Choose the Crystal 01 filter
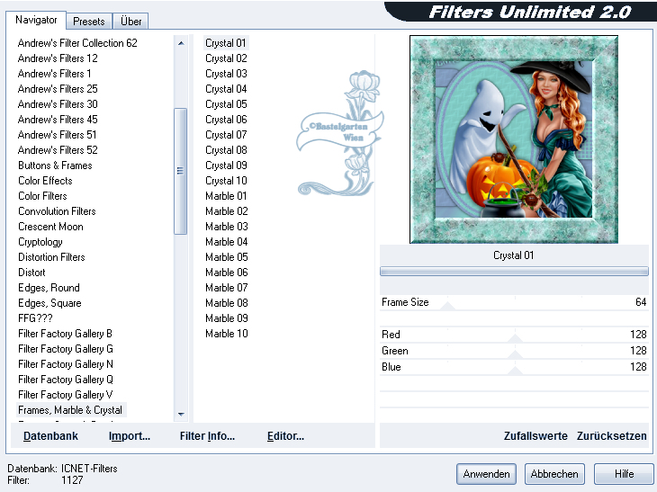Image resolution: width=657 pixels, height=492 pixels. coord(225,43)
